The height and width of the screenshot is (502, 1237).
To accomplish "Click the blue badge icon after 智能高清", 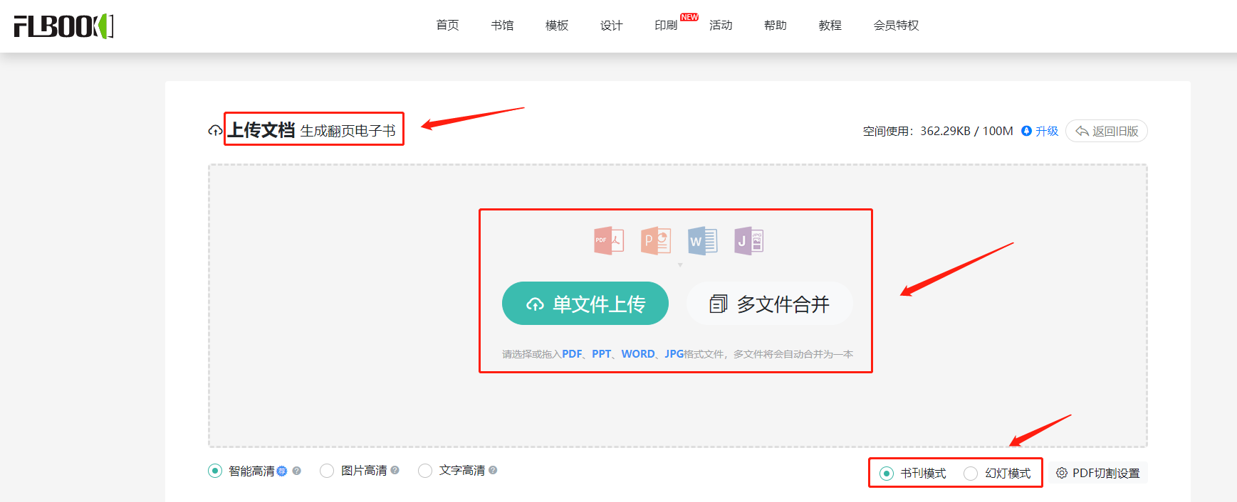I will [282, 471].
